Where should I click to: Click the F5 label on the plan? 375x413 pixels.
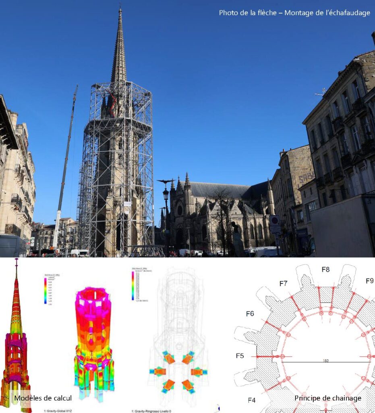pos(240,356)
